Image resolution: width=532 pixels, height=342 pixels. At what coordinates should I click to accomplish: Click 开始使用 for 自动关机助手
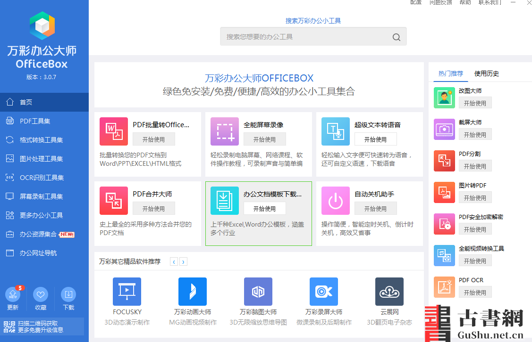point(376,209)
